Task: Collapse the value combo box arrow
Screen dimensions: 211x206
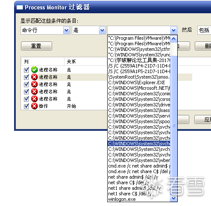Action: click(173, 30)
